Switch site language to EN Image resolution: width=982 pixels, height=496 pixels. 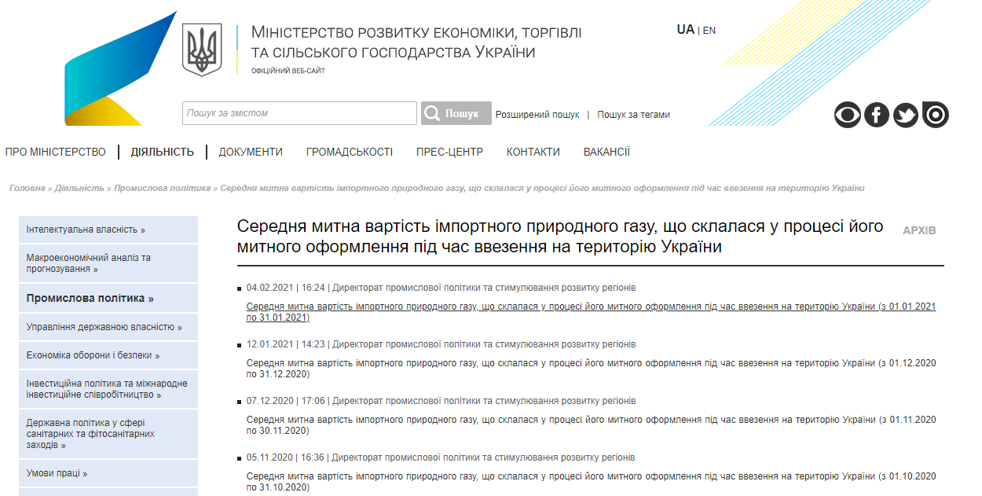pyautogui.click(x=709, y=31)
